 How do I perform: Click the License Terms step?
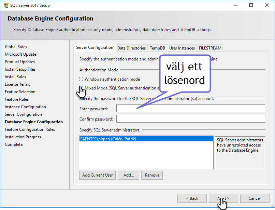tap(17, 84)
